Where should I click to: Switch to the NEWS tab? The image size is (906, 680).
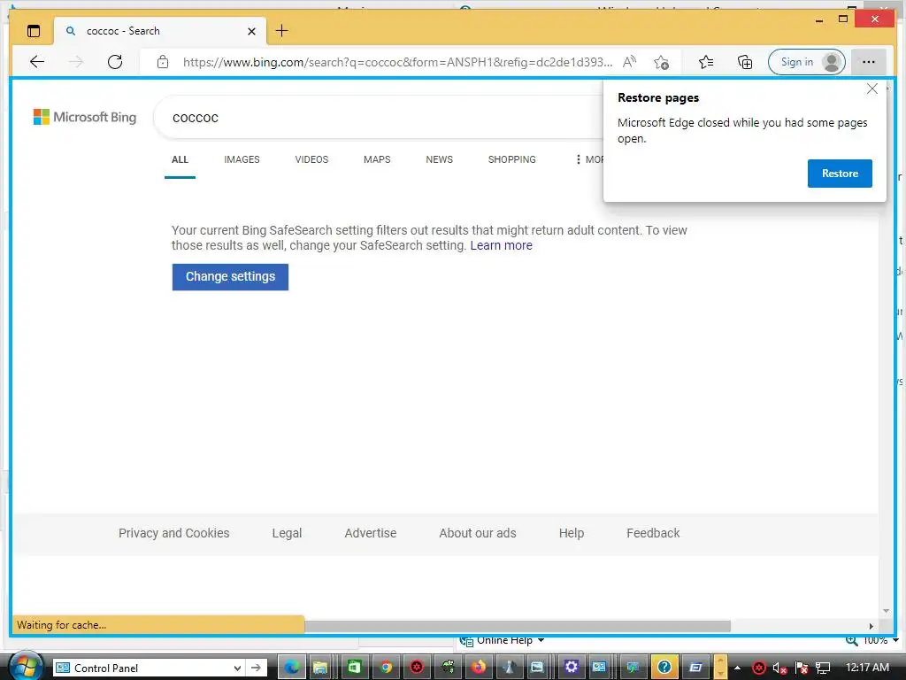pos(439,159)
